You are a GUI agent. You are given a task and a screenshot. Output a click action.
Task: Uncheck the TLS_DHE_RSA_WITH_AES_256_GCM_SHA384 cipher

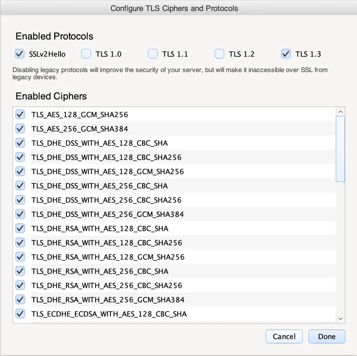(x=20, y=299)
